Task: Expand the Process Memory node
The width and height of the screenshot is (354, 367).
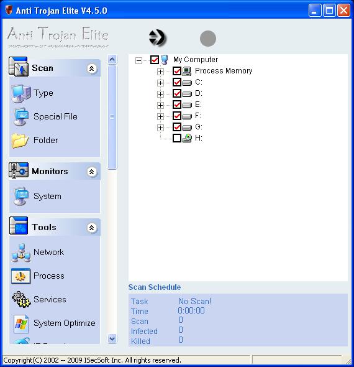Action: click(x=160, y=72)
